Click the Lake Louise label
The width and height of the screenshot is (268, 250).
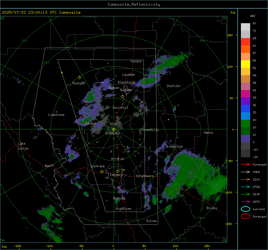tap(23, 146)
